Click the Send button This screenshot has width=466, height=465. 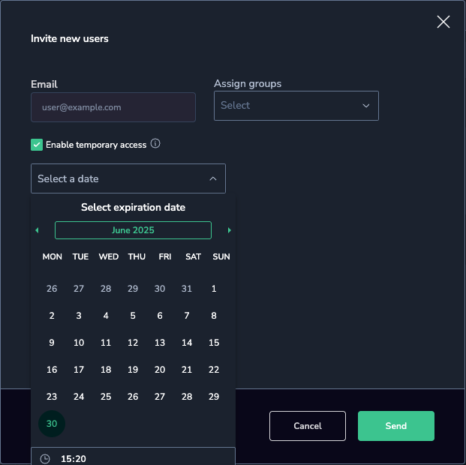pyautogui.click(x=396, y=426)
